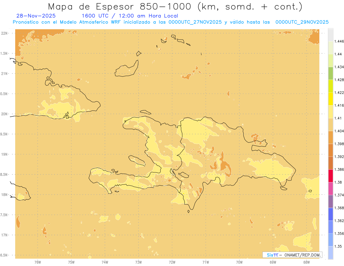
Task: Select legend value 1.41
Action: tap(338, 118)
